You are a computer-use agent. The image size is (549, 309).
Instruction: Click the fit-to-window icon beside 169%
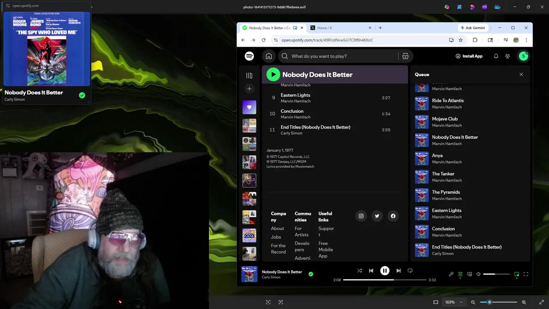coord(436,302)
